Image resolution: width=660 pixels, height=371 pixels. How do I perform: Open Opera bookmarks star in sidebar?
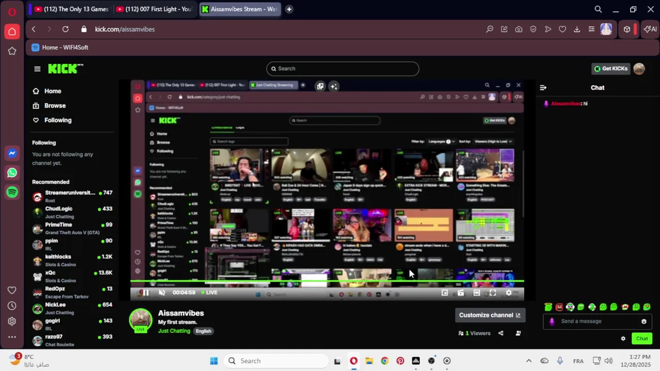coord(12,50)
